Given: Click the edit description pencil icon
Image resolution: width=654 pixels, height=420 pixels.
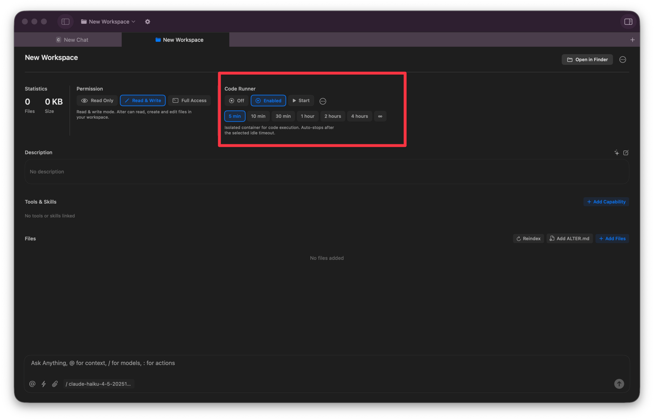Looking at the screenshot, I should [x=626, y=153].
